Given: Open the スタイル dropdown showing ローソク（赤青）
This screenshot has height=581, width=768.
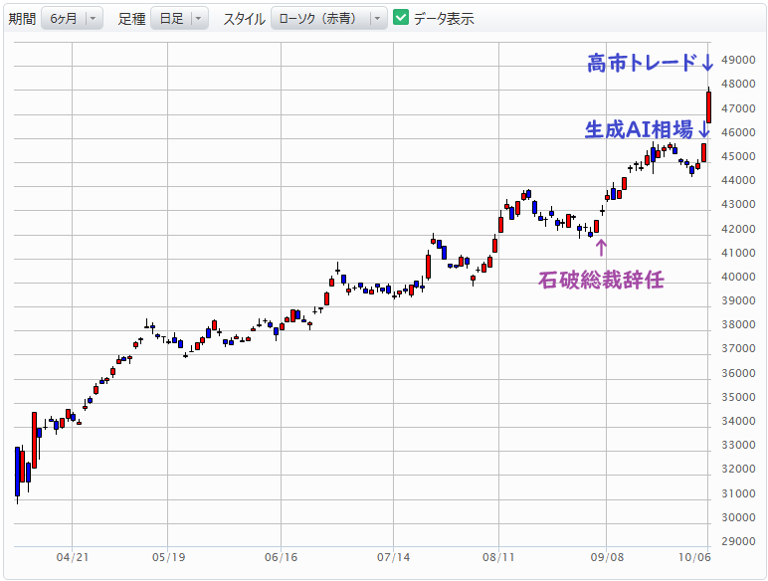Looking at the screenshot, I should click(328, 18).
